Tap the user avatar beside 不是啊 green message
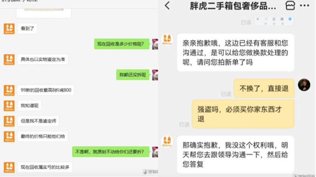Viewport: 316px width, 177px height. coord(155,152)
